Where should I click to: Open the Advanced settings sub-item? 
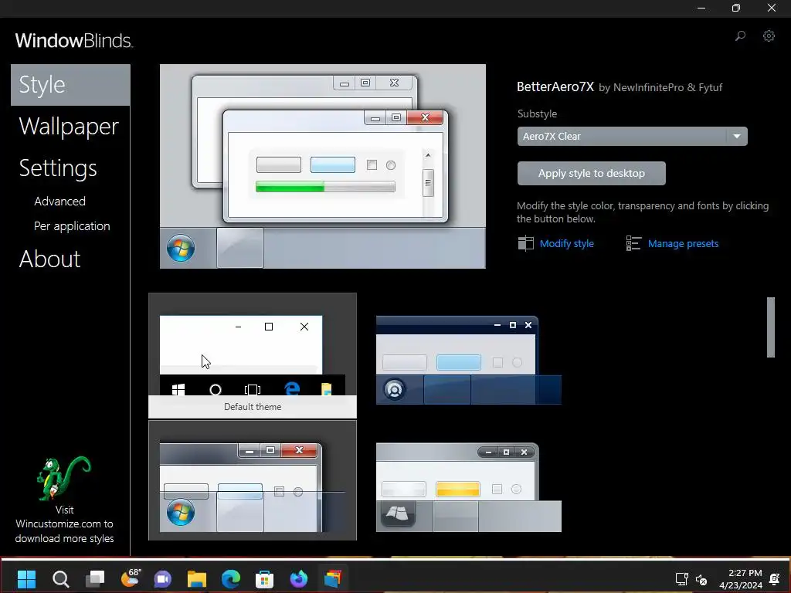click(x=59, y=202)
